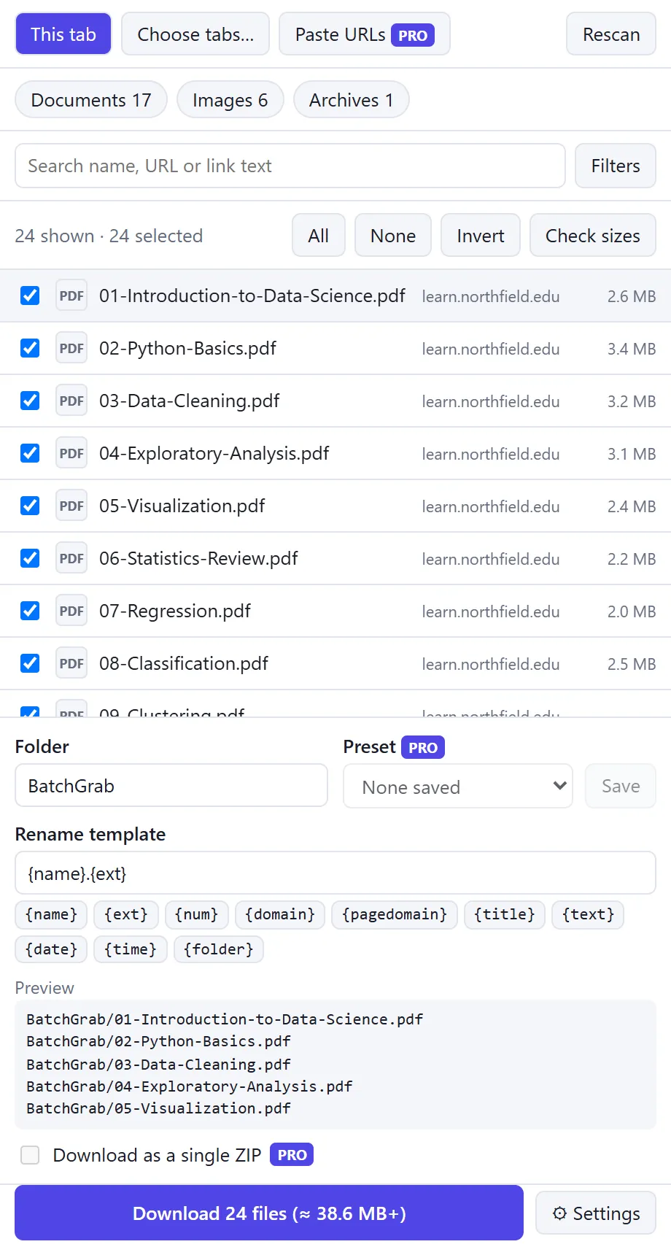Click the PDF icon for 08-Classification.pdf
The width and height of the screenshot is (671, 1255).
tap(71, 663)
